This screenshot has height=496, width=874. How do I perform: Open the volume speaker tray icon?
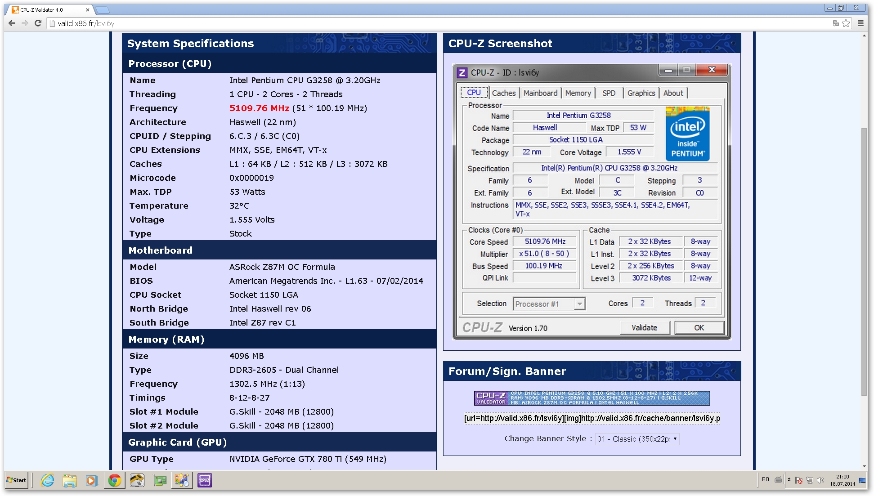[x=820, y=480]
